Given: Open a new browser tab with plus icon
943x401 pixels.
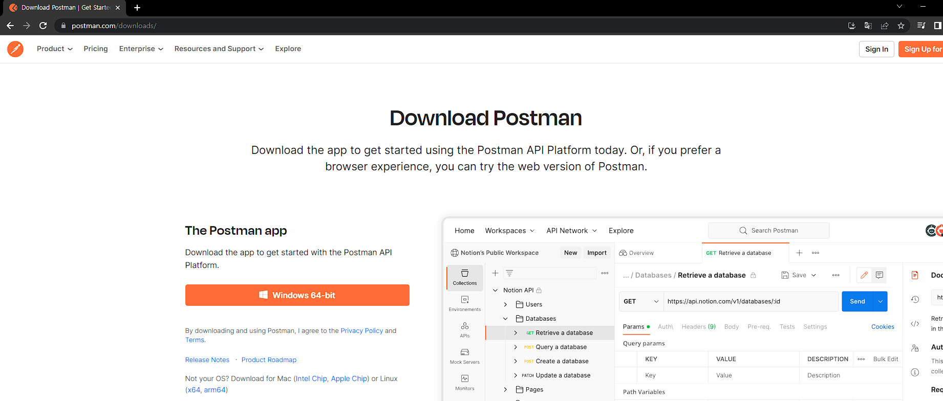Looking at the screenshot, I should pyautogui.click(x=137, y=8).
